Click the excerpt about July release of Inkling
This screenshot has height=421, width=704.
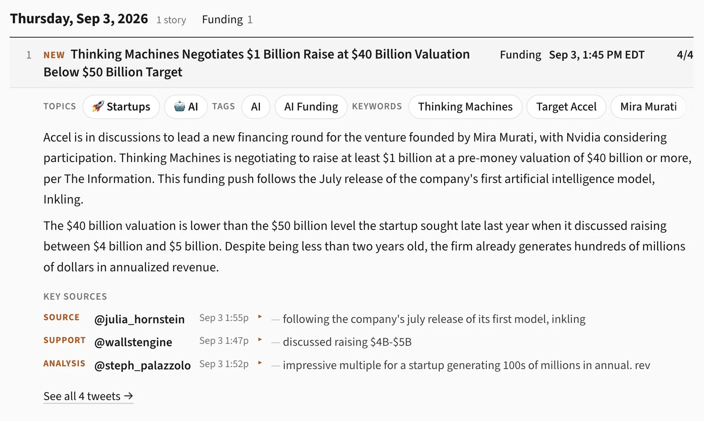point(434,319)
